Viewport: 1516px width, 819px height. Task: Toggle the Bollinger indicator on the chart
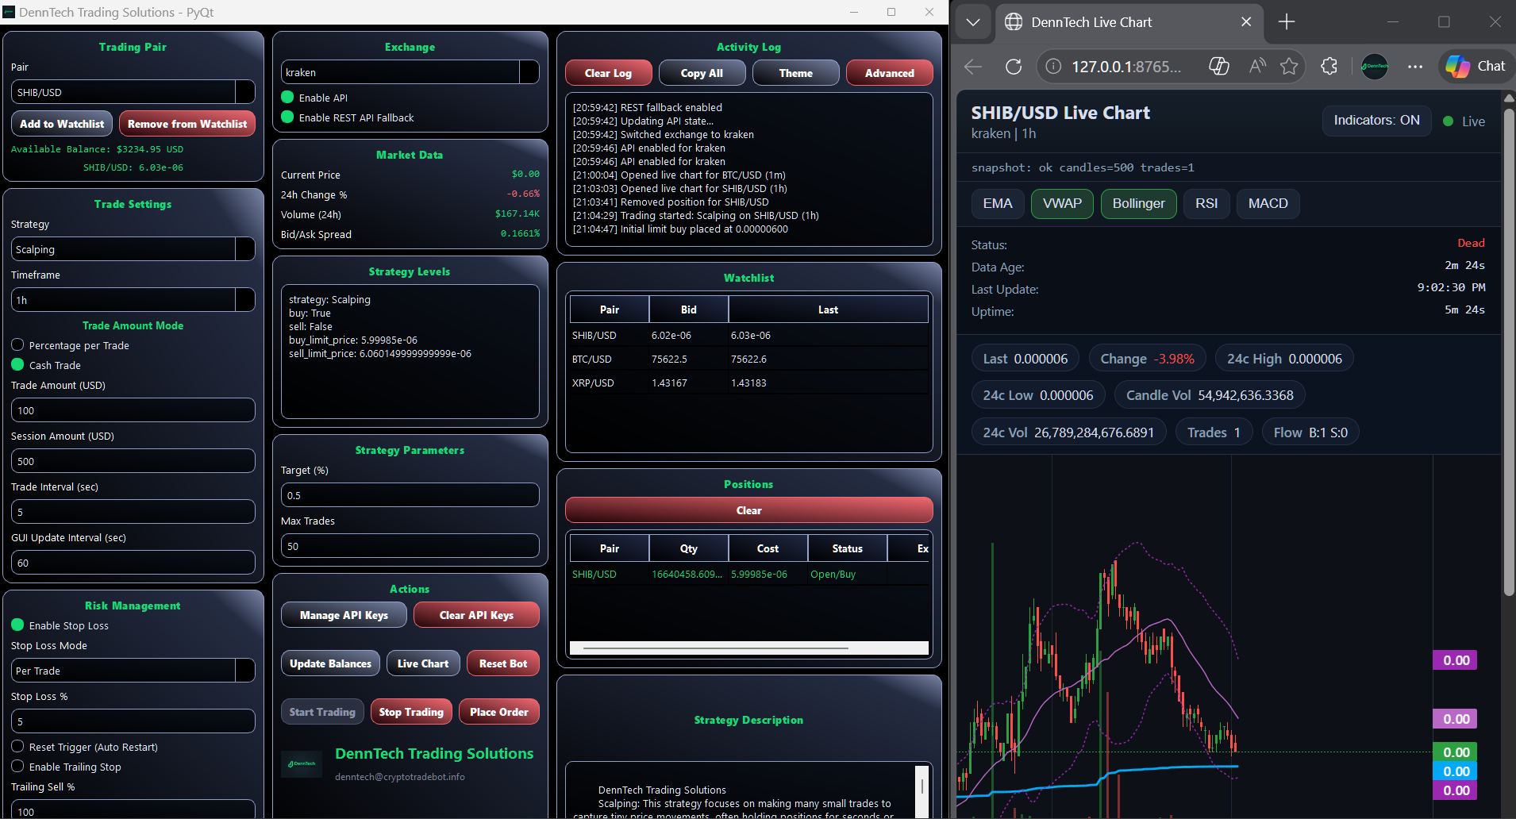[1138, 203]
